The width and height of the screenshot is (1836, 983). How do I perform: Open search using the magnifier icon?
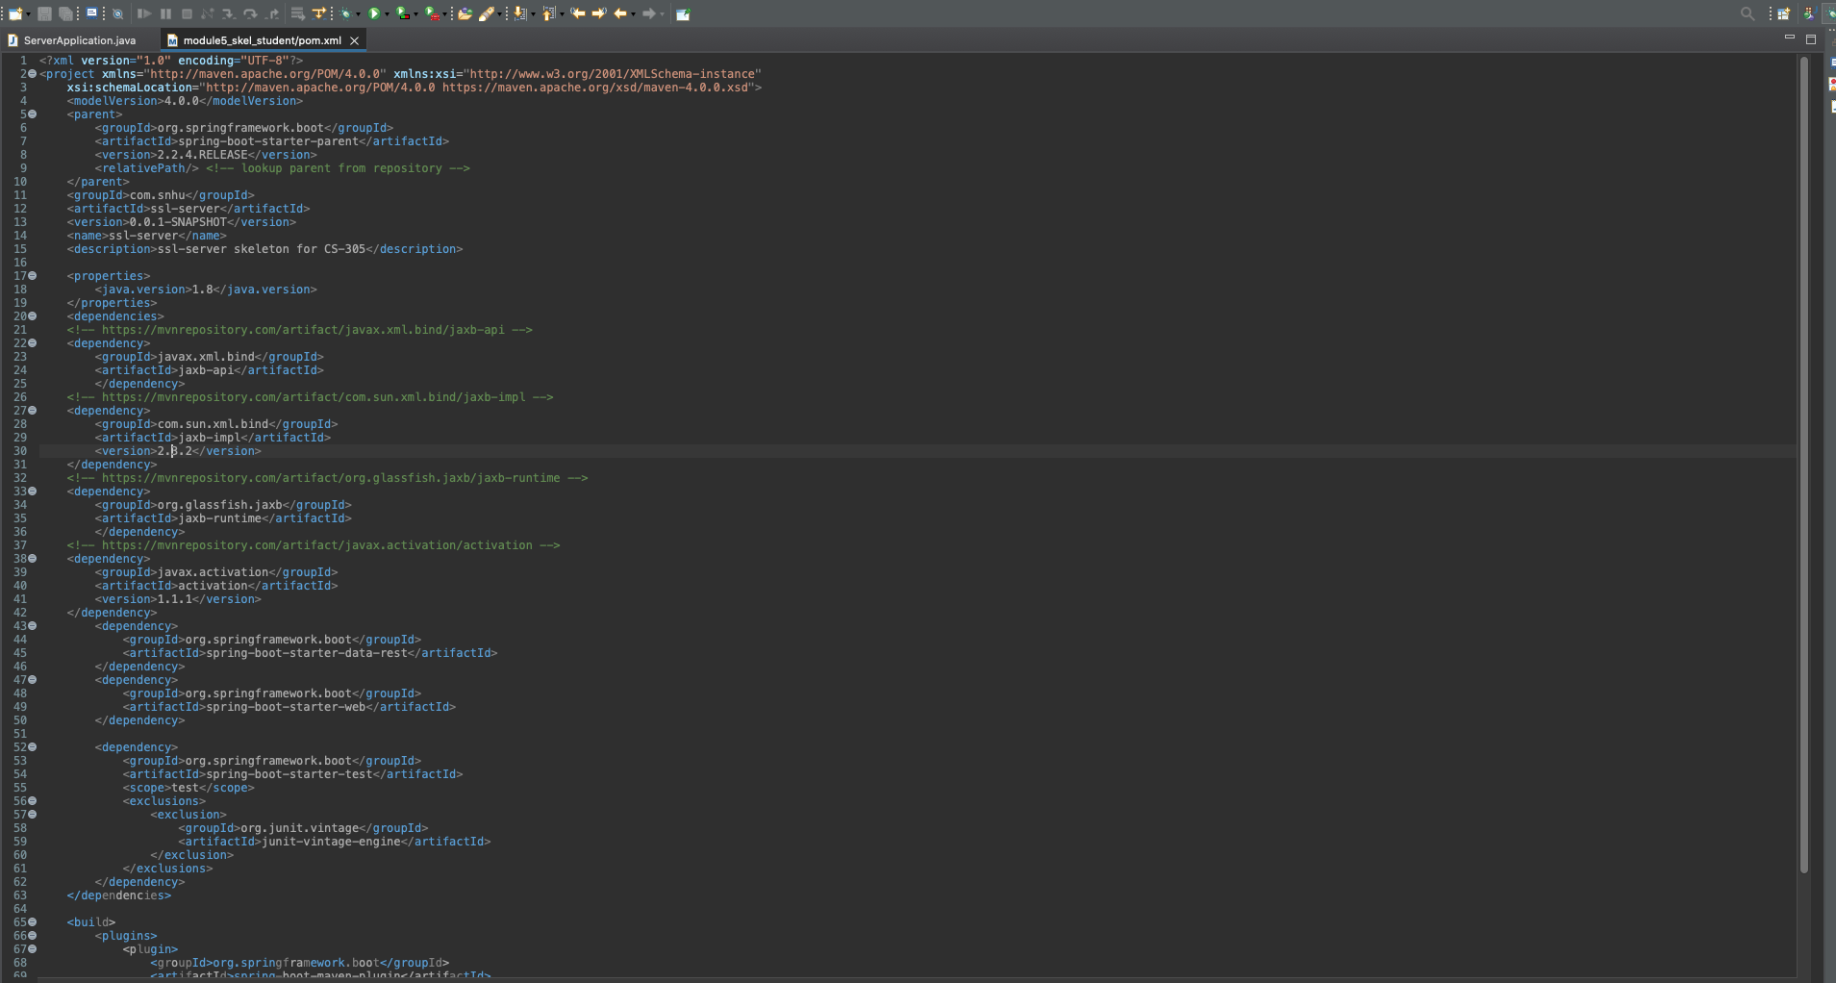click(x=1747, y=13)
